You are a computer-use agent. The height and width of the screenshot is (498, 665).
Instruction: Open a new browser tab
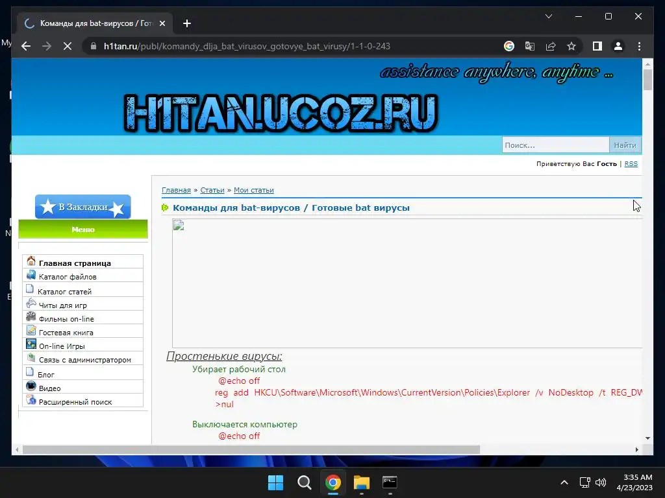pos(186,23)
